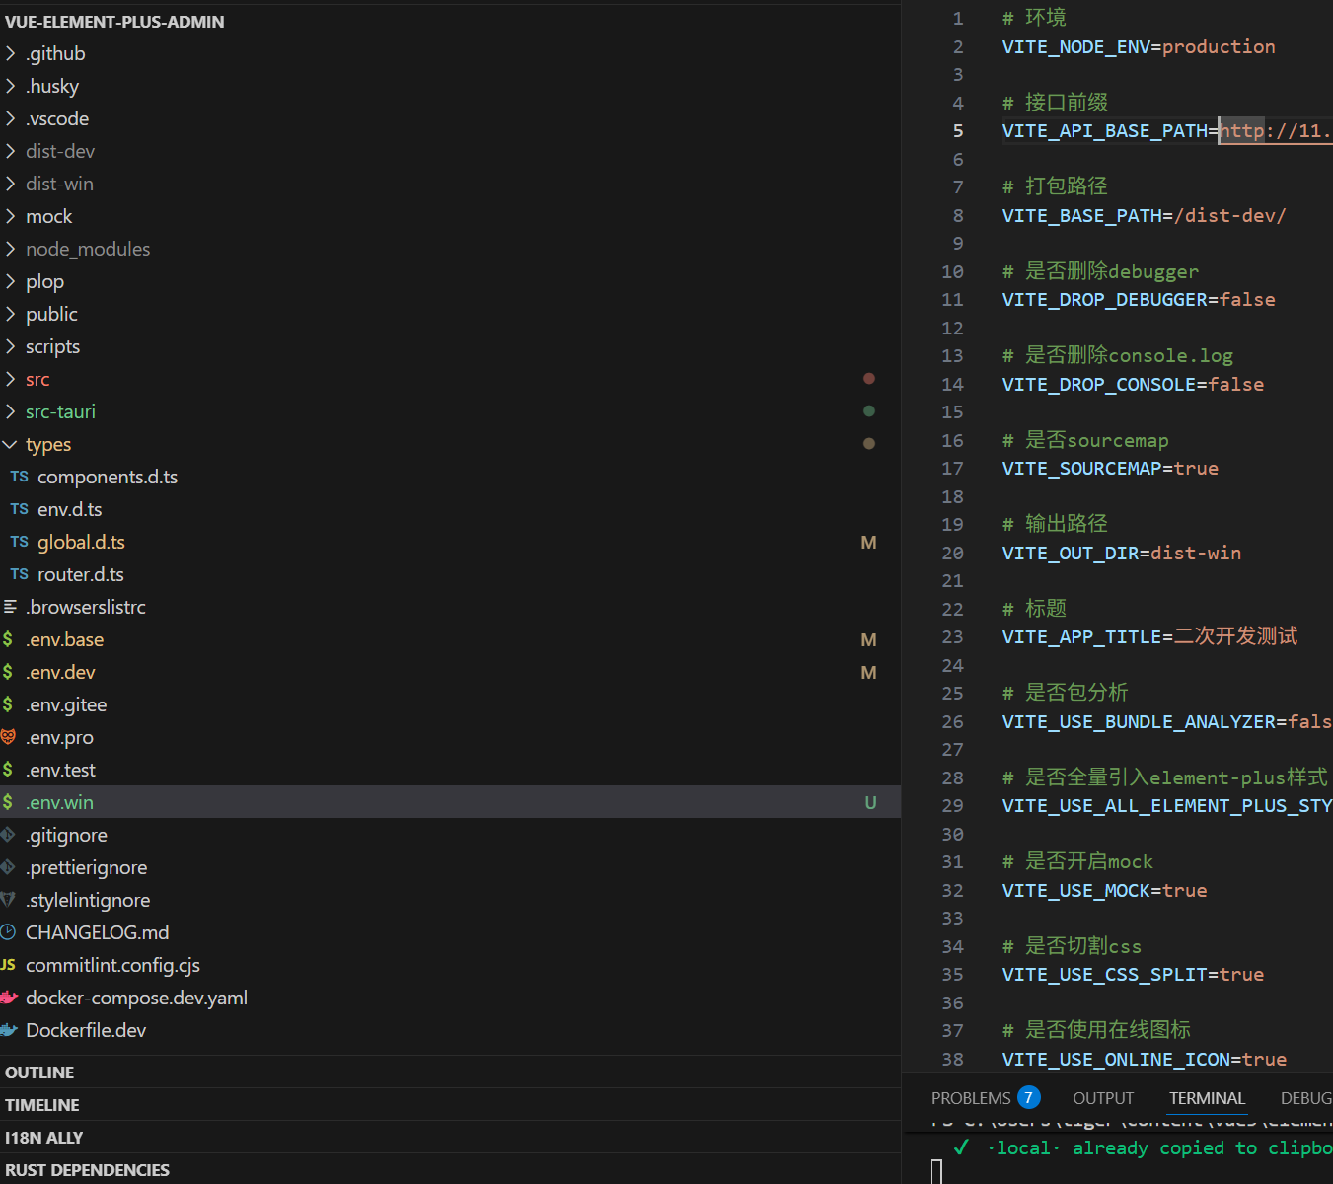Switch to the DEBUG panel tab
The image size is (1333, 1184).
click(1306, 1098)
